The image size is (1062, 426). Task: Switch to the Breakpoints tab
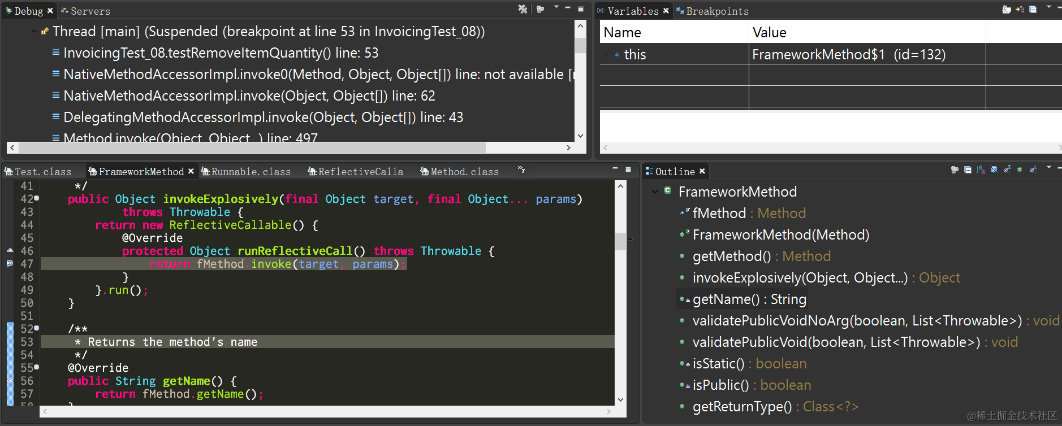[713, 11]
